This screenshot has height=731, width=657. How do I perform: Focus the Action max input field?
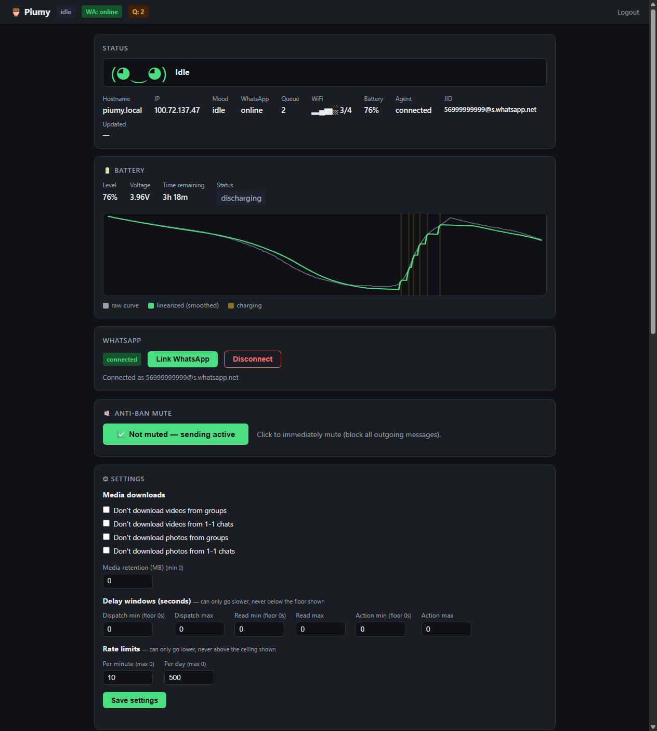click(x=446, y=629)
